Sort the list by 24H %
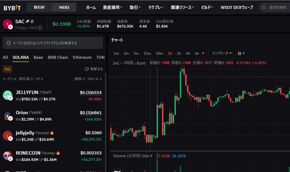 [x=95, y=79]
